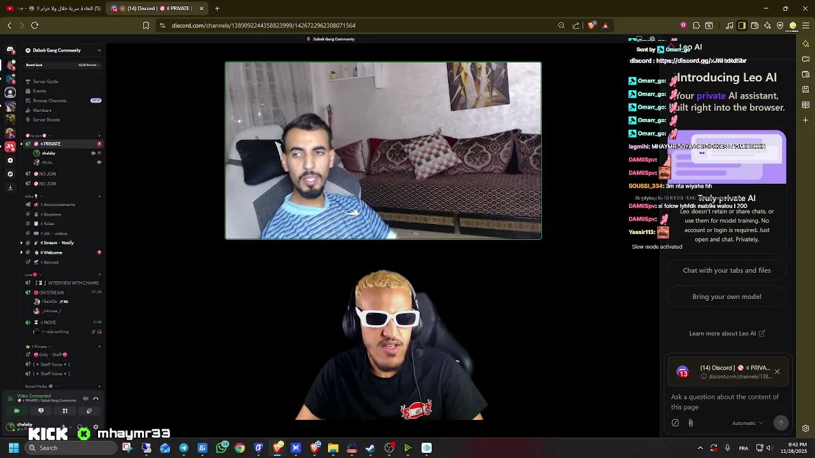Open Browse Channels entry
This screenshot has height=458, width=815.
(62, 101)
